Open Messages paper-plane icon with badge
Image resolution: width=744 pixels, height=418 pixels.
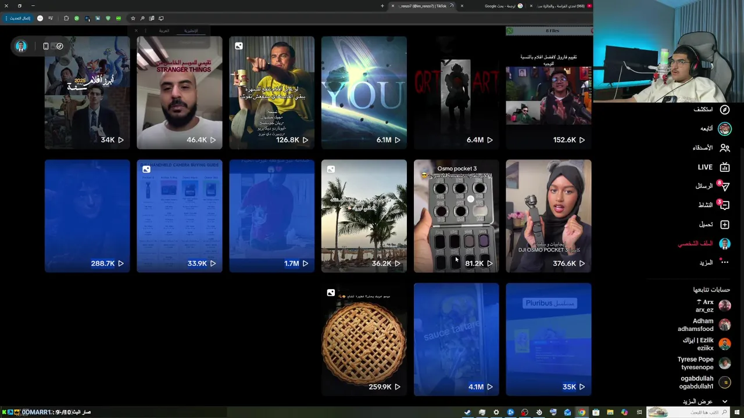724,186
